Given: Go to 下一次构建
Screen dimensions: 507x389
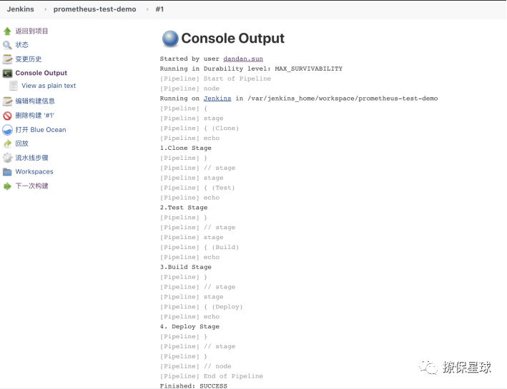Looking at the screenshot, I should click(31, 186).
